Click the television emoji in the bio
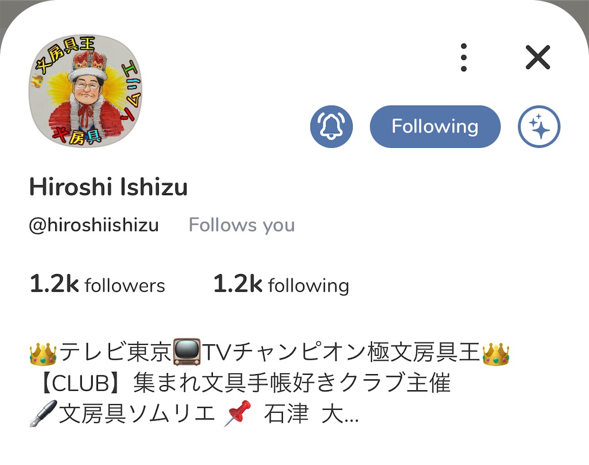Viewport: 589px width, 465px height. pyautogui.click(x=187, y=352)
